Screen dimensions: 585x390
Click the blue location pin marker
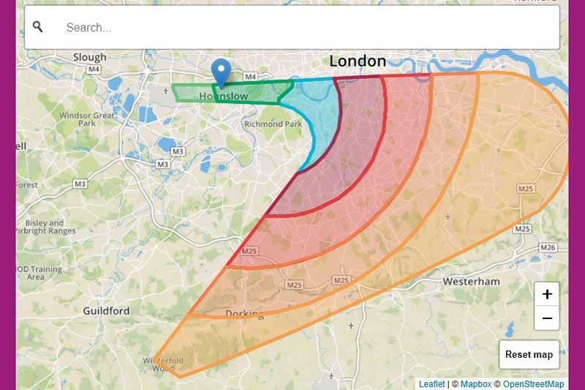point(221,73)
